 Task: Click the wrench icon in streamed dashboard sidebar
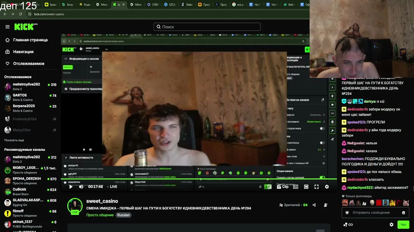(x=332, y=130)
